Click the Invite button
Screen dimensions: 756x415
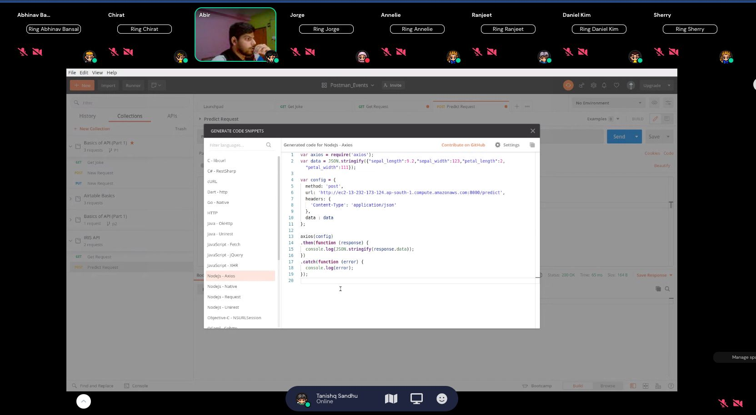click(x=392, y=85)
